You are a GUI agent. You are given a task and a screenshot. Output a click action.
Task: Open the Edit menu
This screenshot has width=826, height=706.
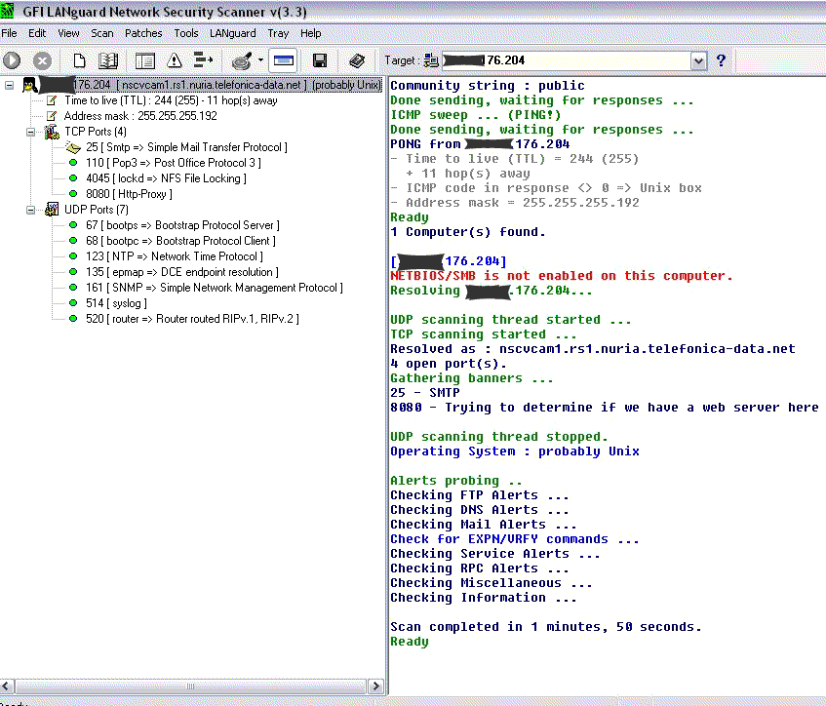point(37,33)
